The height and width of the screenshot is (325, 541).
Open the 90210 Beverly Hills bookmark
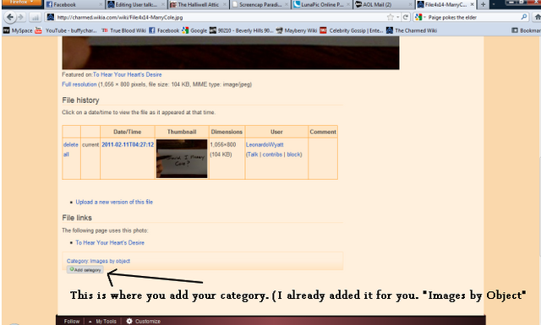241,30
